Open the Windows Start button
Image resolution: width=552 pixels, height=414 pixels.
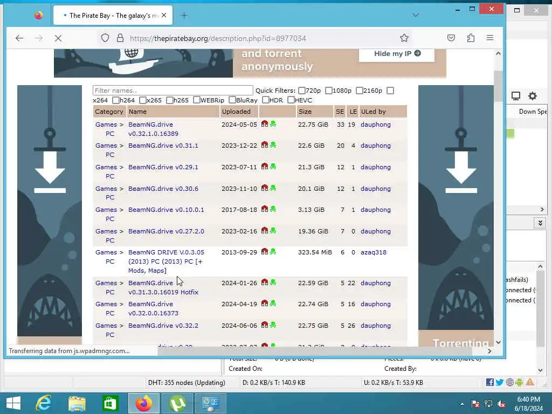tap(13, 403)
